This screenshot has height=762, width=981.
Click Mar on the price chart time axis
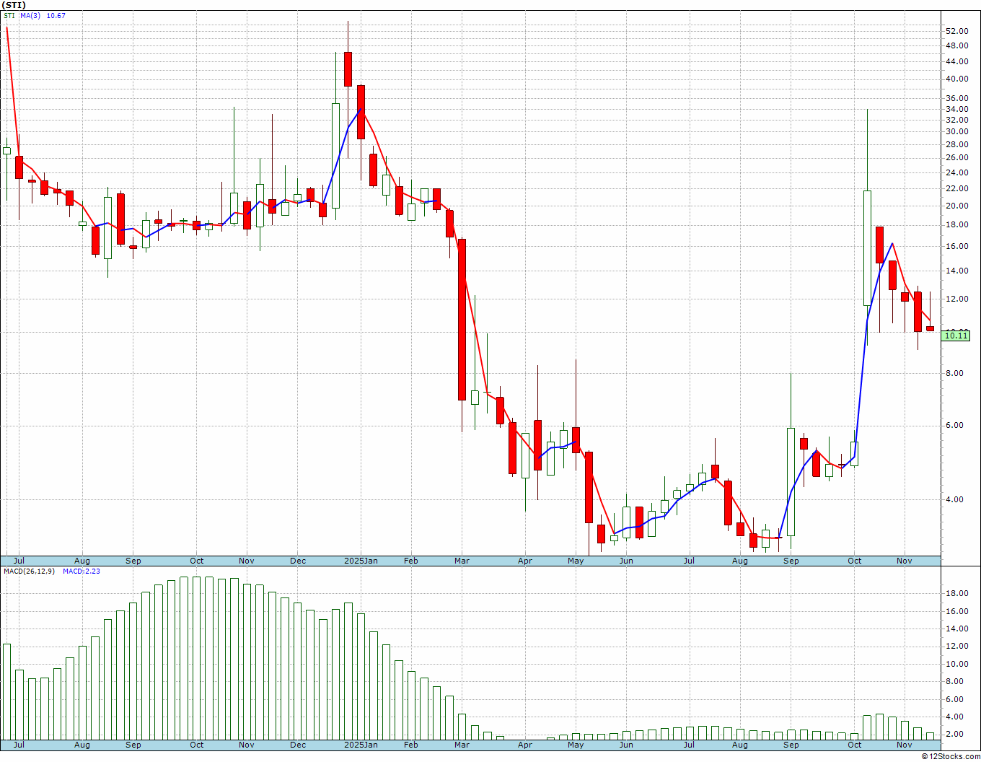(x=462, y=561)
